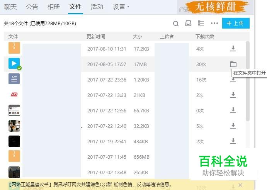Click the date 2017-07-22 12:56
Image resolution: width=267 pixels, height=190 pixels.
107,111
